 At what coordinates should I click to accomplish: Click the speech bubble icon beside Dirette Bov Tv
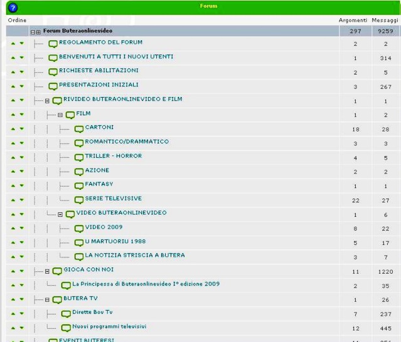[x=66, y=314]
